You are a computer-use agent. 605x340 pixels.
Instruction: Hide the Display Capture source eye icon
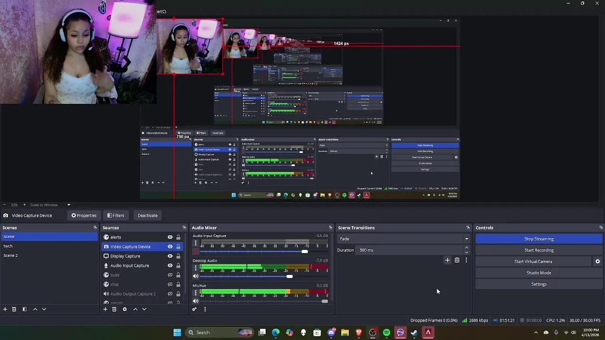170,256
